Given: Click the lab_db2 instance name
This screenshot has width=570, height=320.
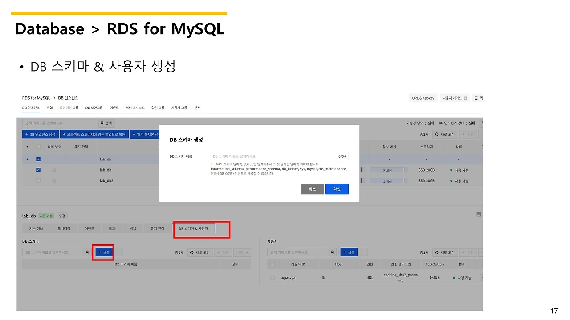Looking at the screenshot, I should tap(106, 181).
